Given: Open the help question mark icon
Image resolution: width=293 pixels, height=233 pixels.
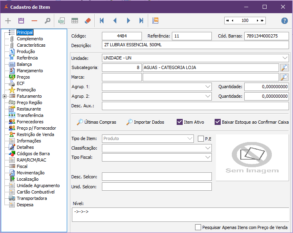Looking at the screenshot, I should click(x=285, y=21).
